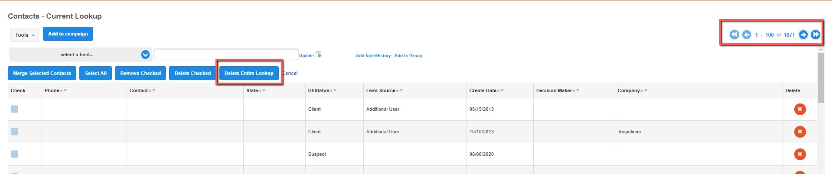Click the Delete Entire Lookup button
Viewport: 832px width, 174px height.
pos(249,73)
